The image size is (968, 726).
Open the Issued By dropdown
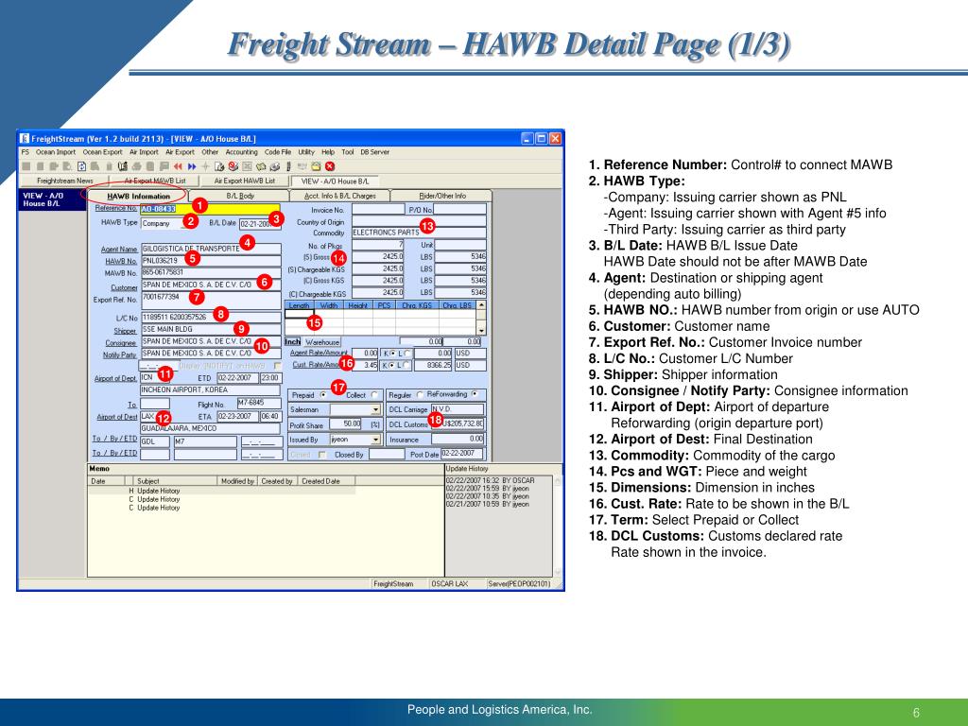375,440
